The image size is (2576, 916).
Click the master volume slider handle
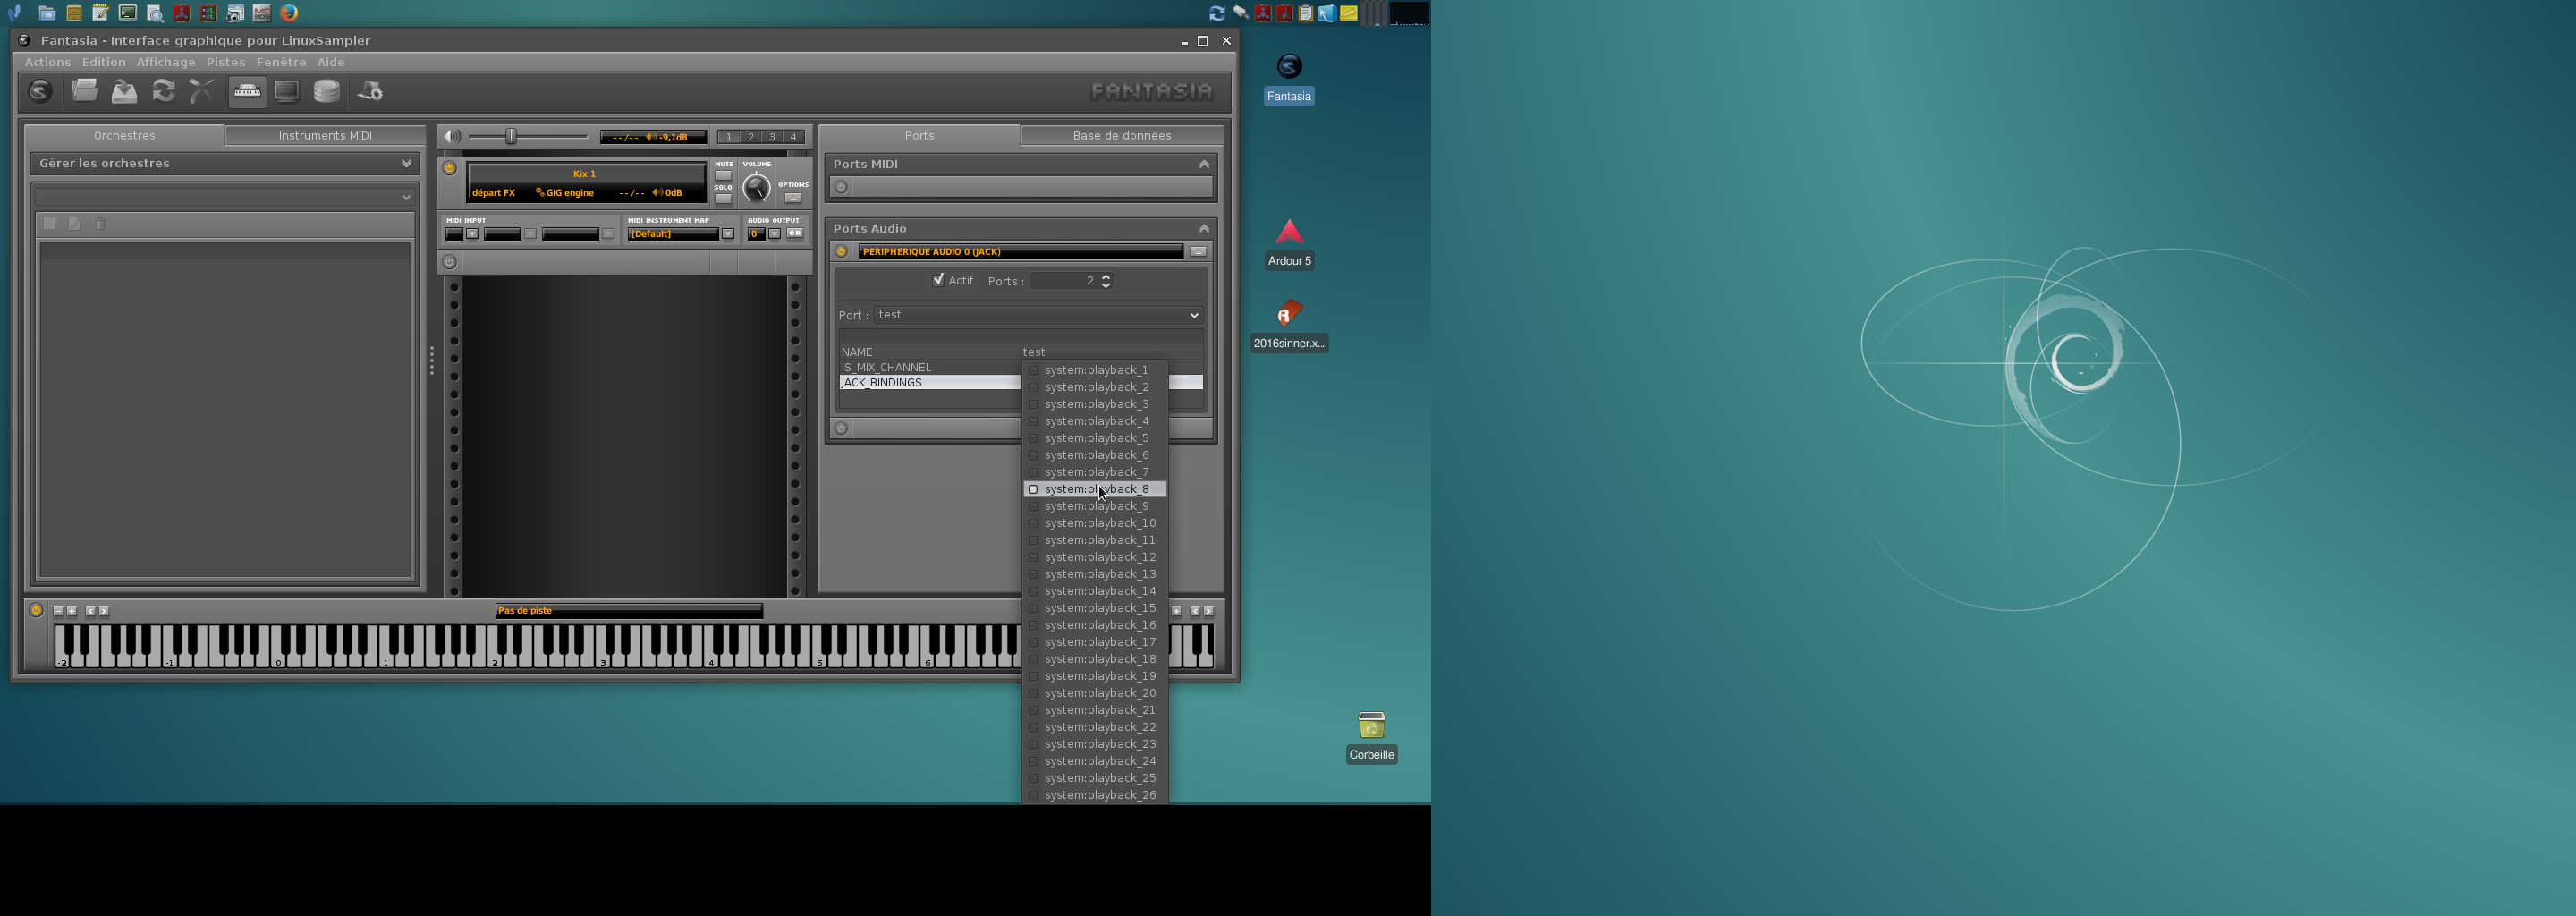point(511,136)
